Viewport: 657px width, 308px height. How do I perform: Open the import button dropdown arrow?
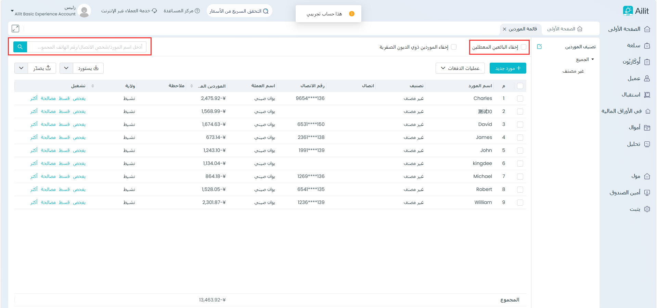click(x=66, y=68)
